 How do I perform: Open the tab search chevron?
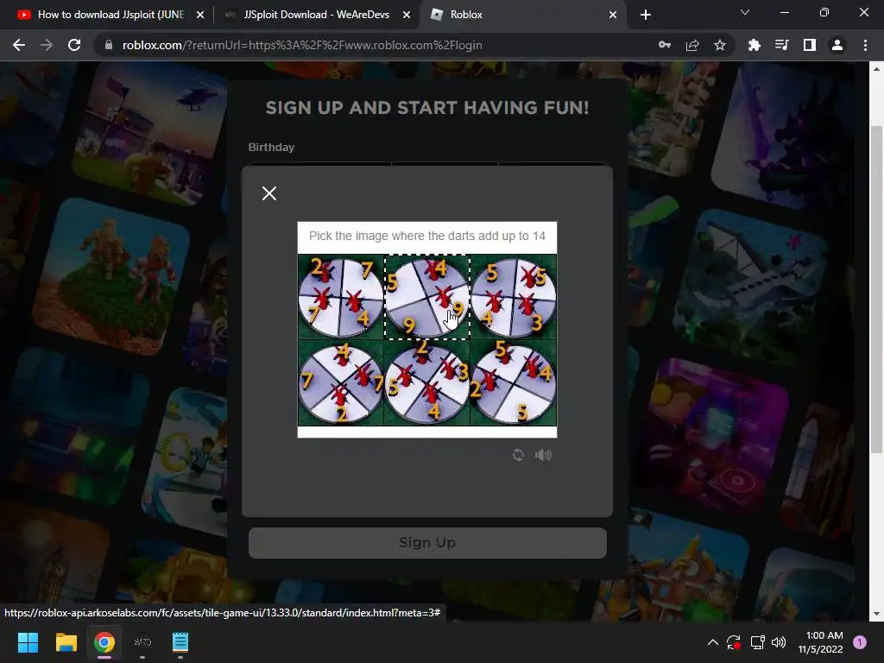tap(745, 12)
